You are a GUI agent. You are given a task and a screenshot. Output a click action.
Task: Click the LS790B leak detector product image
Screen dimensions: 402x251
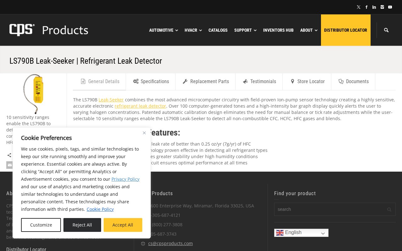point(33,93)
